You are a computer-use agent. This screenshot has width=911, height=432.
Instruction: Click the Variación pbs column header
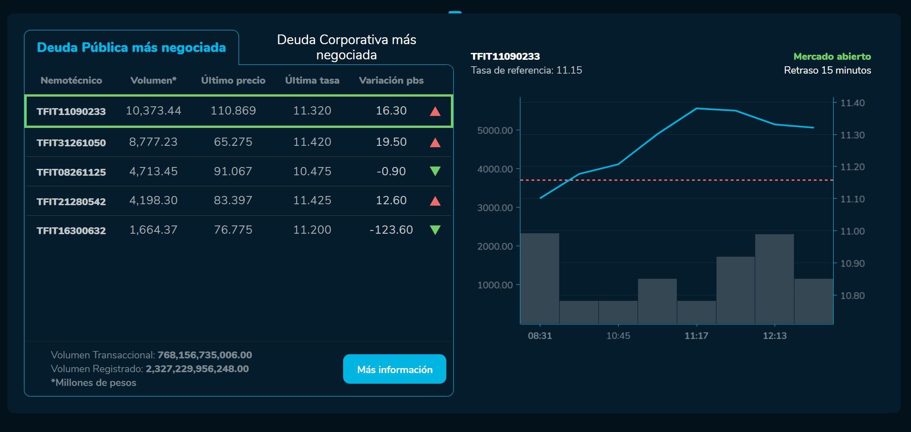392,80
